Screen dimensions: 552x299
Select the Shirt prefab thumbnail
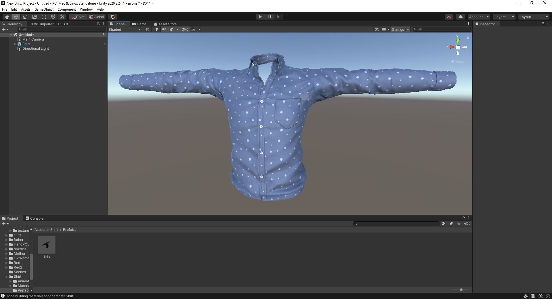click(47, 245)
